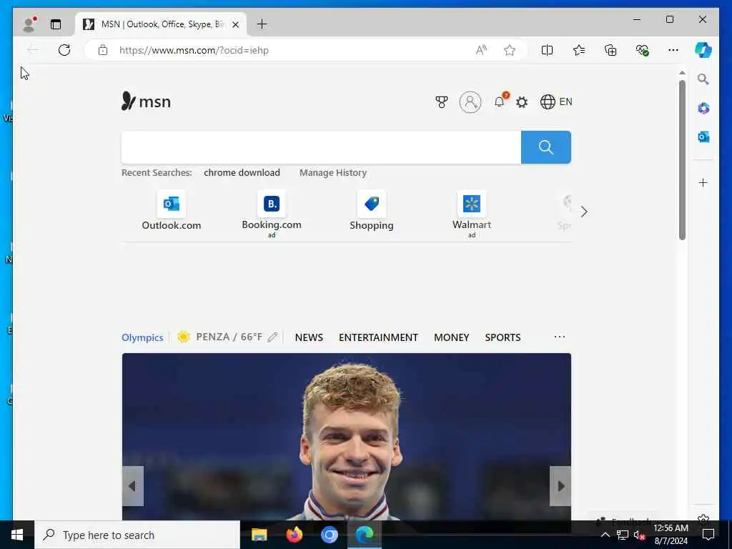Open Microsoft 365 sidebar app
The width and height of the screenshot is (732, 549).
tap(703, 109)
